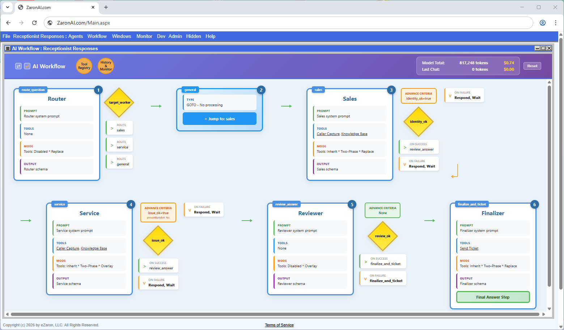564x330 pixels.
Task: Open the Windows menu
Action: click(122, 36)
